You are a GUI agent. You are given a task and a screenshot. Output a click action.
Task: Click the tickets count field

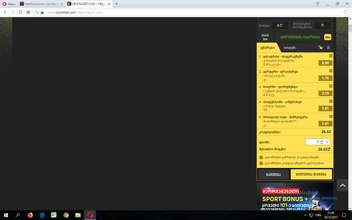(322, 25)
